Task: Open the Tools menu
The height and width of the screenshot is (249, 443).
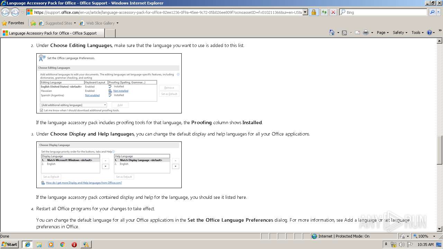Action: point(418,33)
